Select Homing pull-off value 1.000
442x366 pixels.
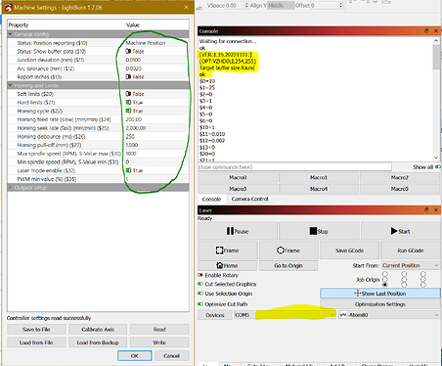[132, 145]
